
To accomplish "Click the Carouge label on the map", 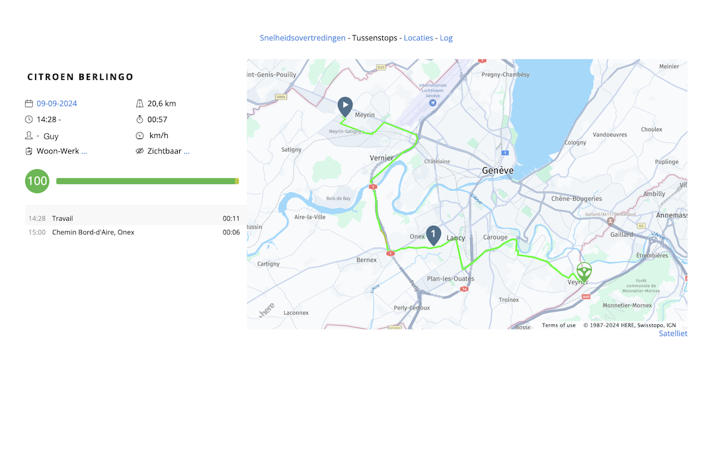I will (x=495, y=237).
